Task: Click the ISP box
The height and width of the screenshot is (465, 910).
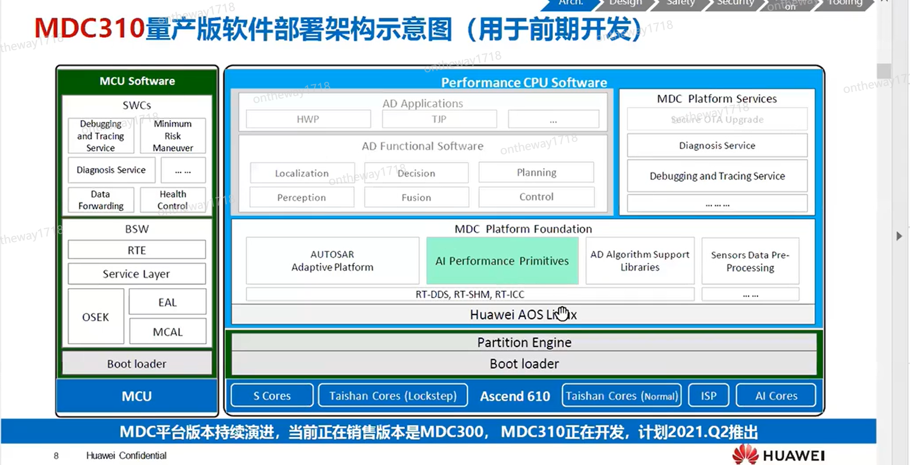Action: tap(709, 396)
